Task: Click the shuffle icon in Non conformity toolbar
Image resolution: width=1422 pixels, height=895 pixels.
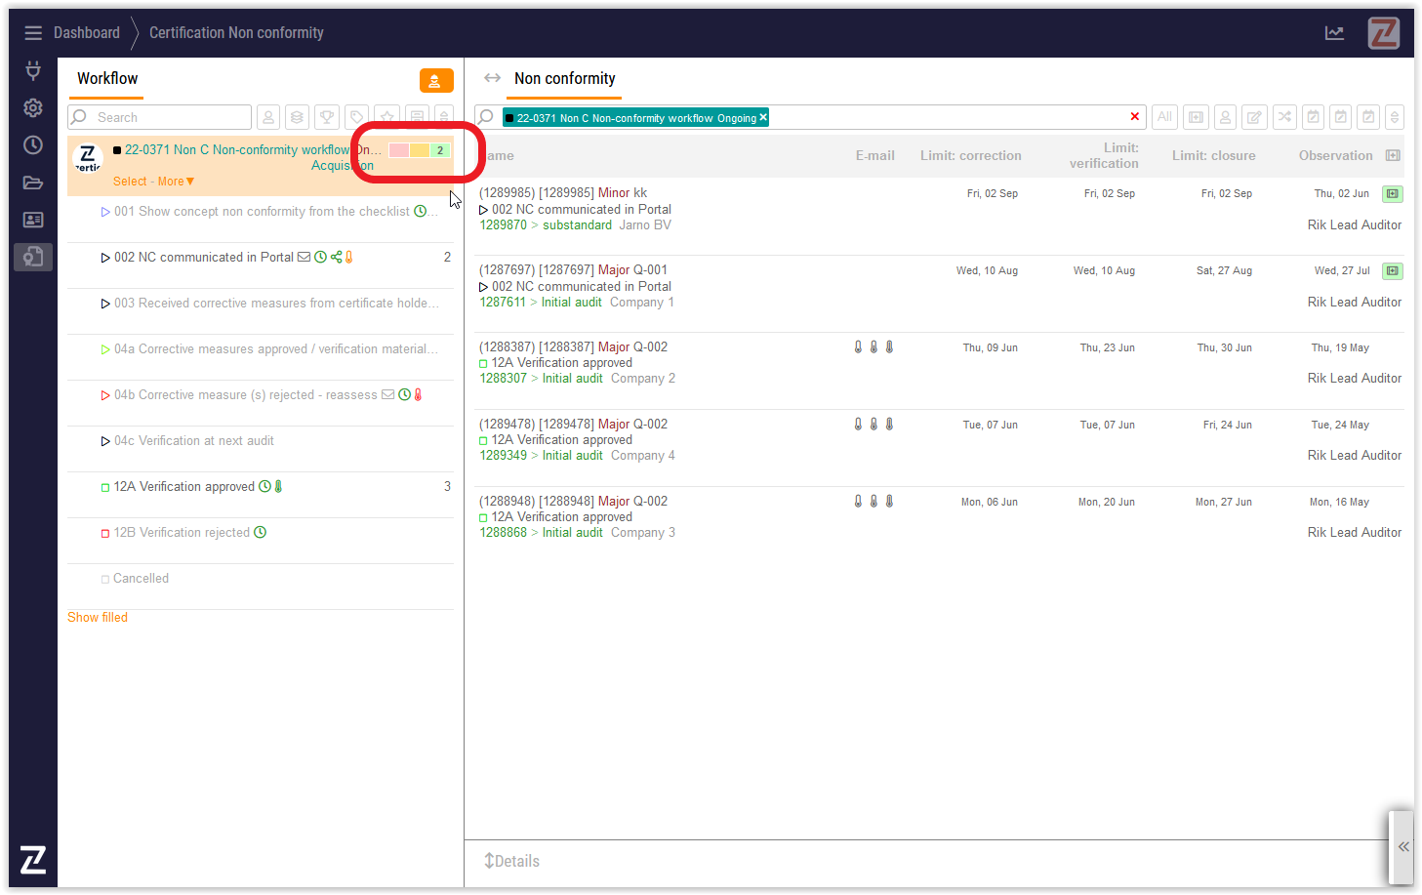Action: (x=1285, y=117)
